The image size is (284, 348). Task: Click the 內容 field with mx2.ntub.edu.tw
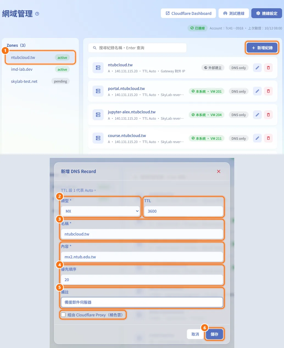pyautogui.click(x=142, y=257)
